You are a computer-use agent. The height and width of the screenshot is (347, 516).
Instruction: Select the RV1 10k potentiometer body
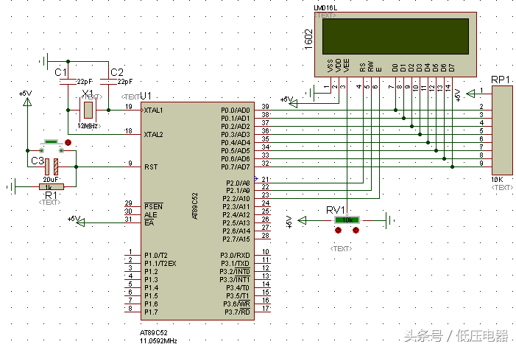pyautogui.click(x=347, y=220)
